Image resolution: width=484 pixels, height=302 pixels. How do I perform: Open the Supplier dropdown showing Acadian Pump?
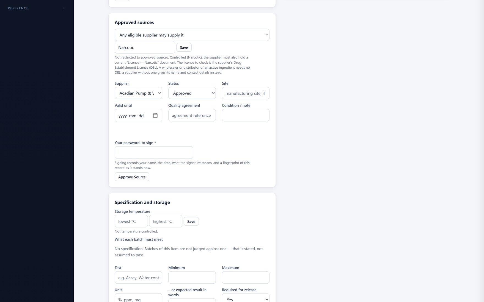(x=138, y=93)
